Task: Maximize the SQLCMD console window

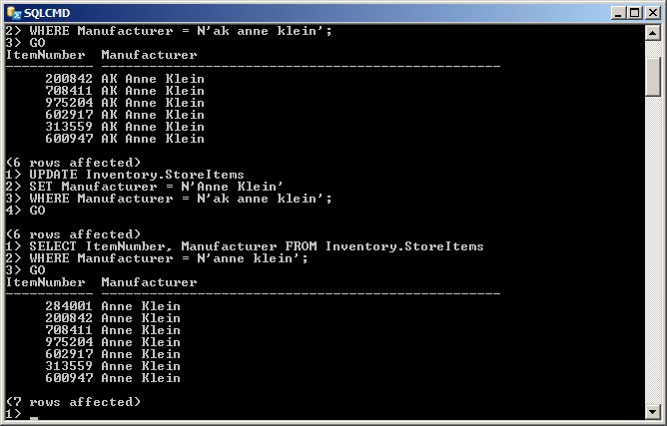Action: 635,13
